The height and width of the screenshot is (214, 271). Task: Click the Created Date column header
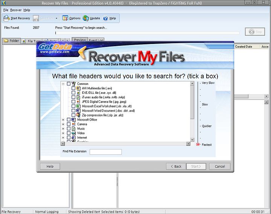(244, 47)
